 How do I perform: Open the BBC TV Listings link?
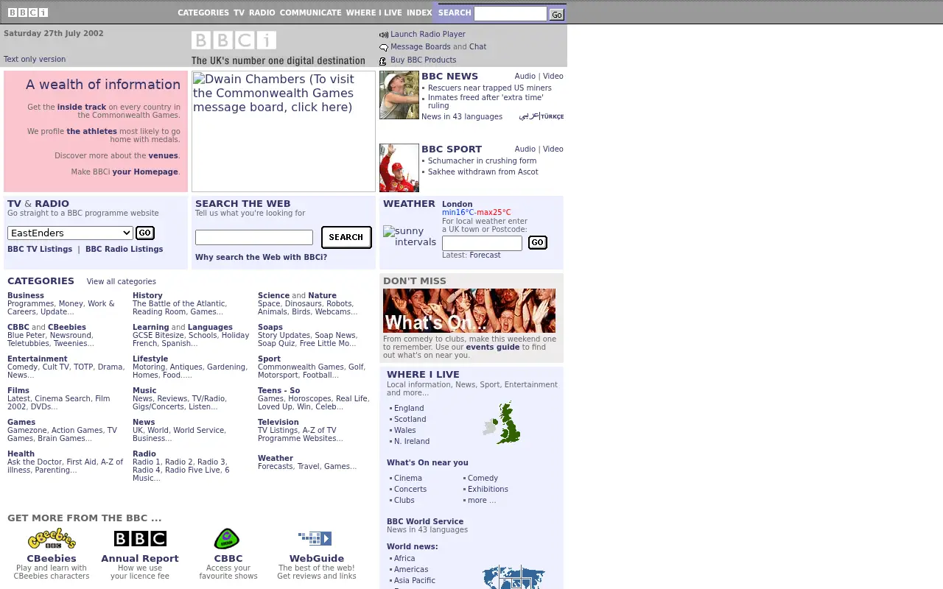point(40,249)
